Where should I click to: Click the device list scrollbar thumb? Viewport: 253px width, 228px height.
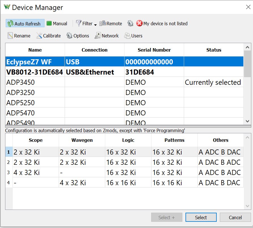[247, 64]
